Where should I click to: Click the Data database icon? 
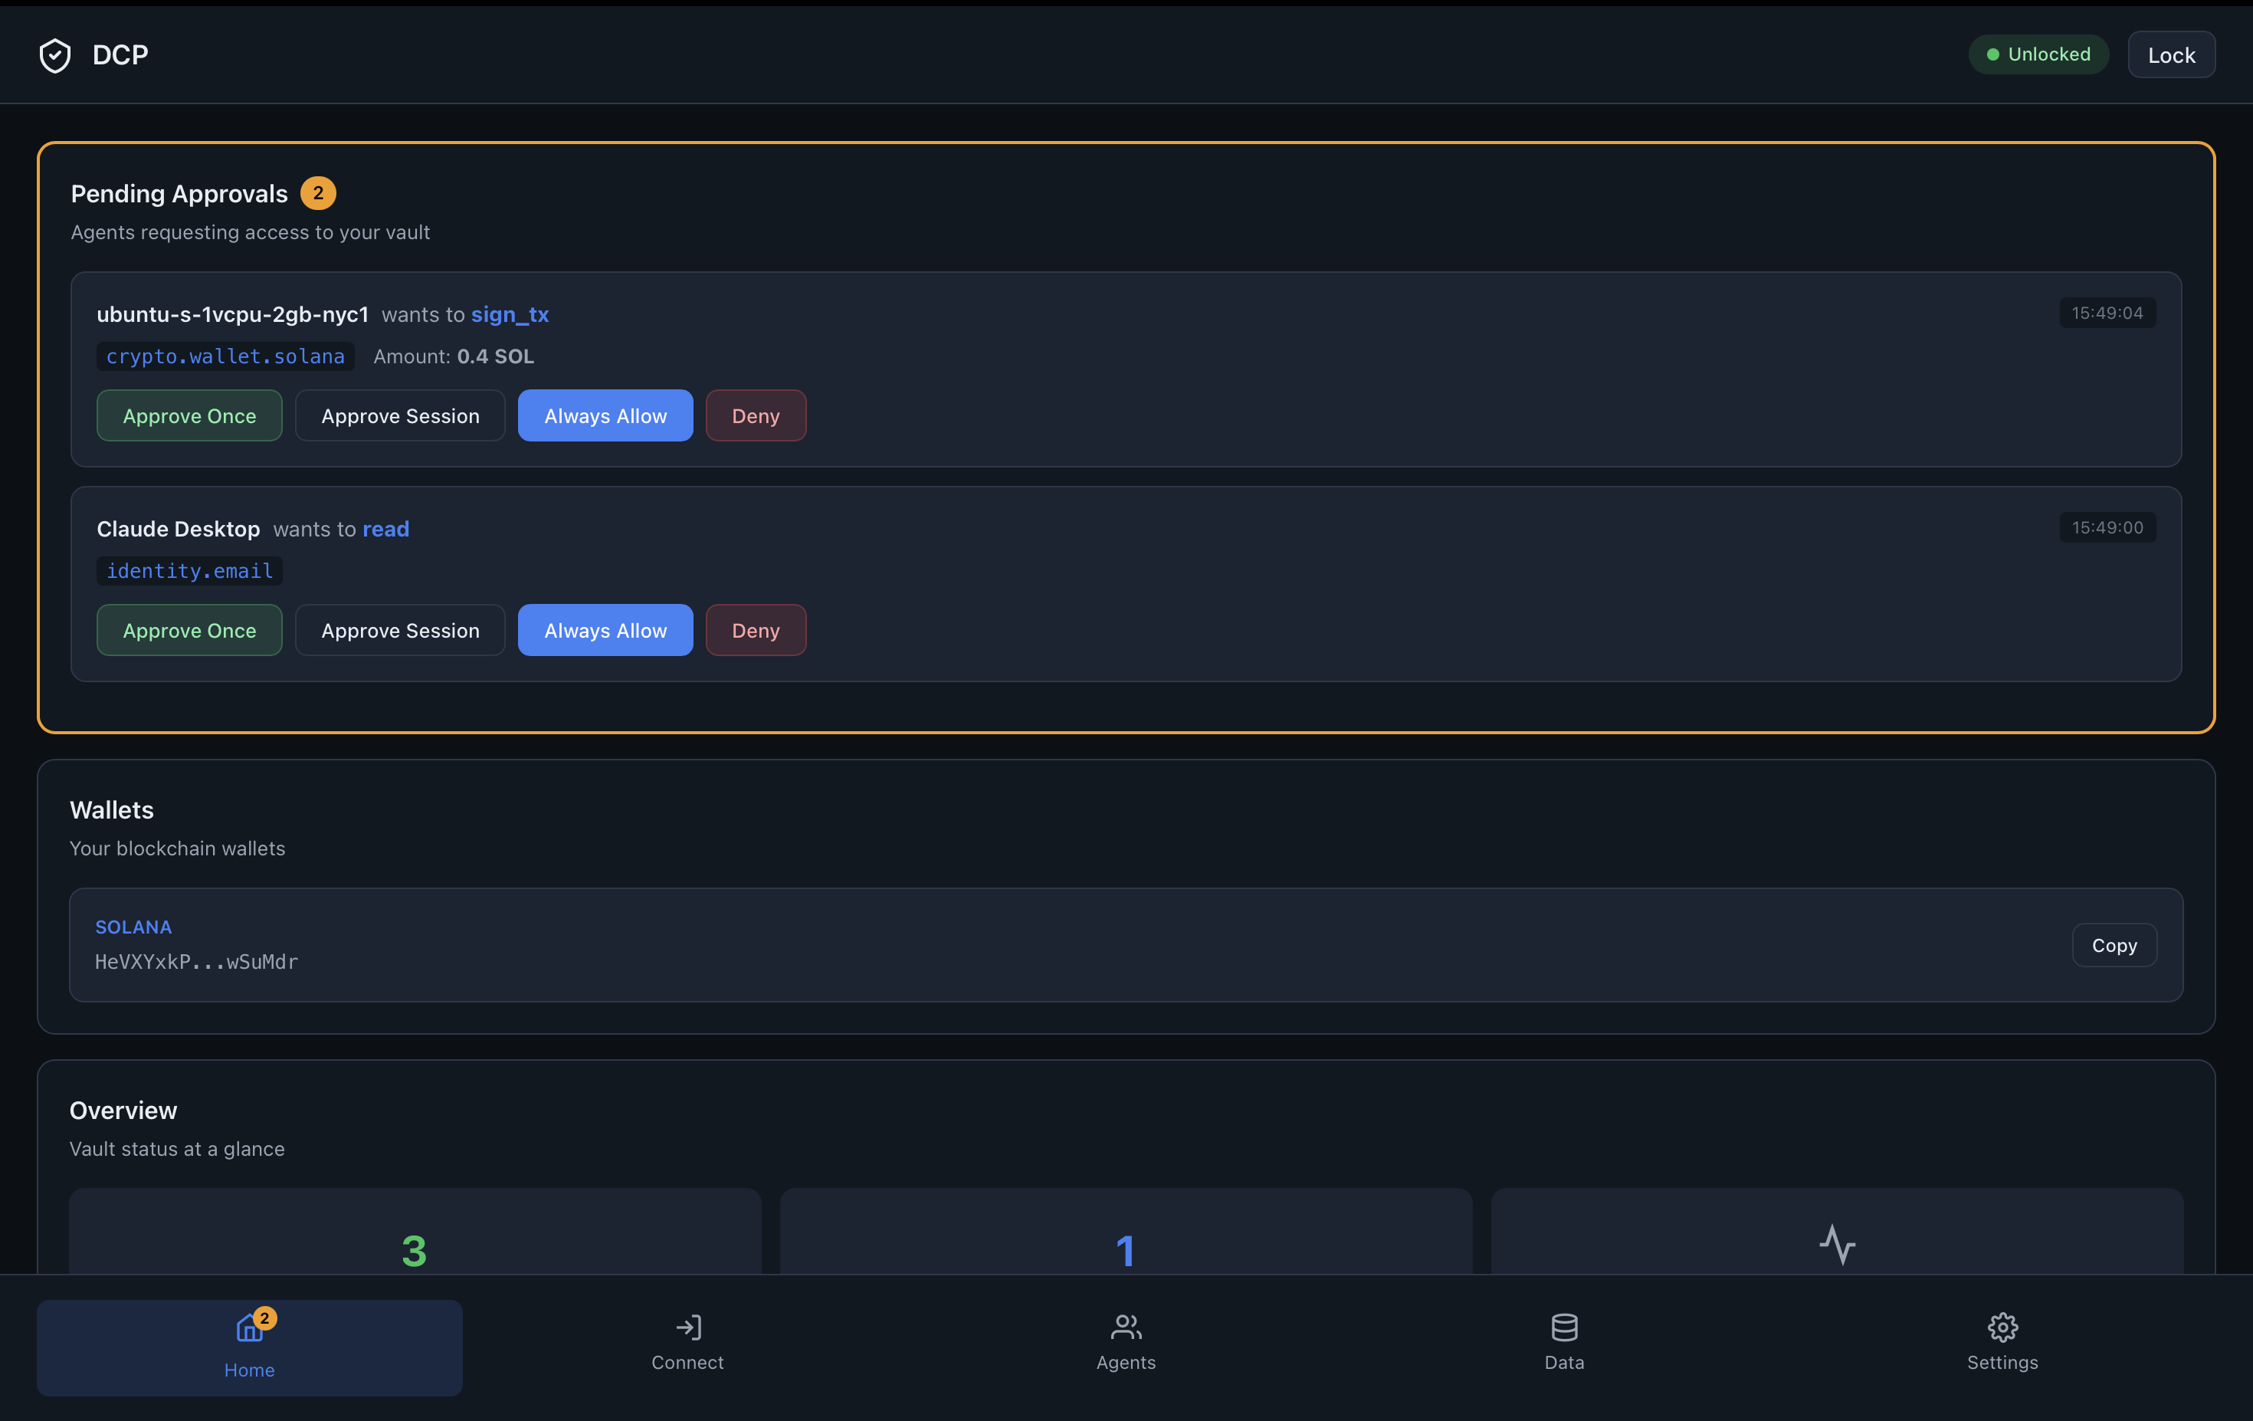pos(1564,1327)
